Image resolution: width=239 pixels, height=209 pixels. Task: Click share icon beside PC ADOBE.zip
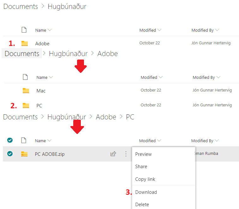(x=113, y=154)
